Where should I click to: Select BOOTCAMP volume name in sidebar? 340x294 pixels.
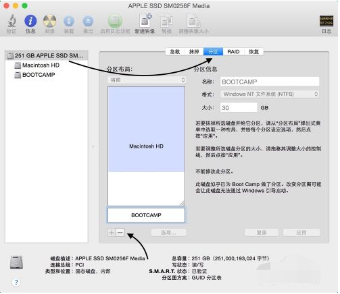pos(39,75)
